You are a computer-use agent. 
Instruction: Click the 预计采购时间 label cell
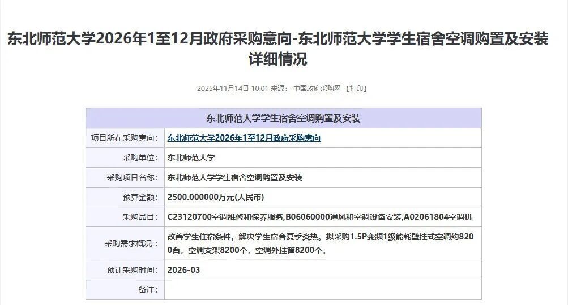(125, 270)
